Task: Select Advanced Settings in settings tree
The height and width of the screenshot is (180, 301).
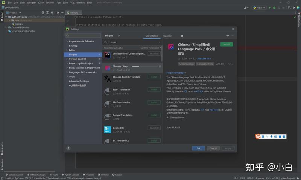Action: point(79,81)
